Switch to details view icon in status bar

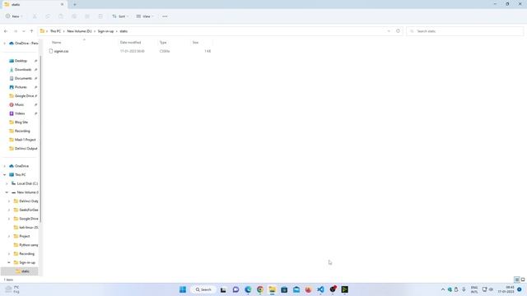tap(517, 280)
